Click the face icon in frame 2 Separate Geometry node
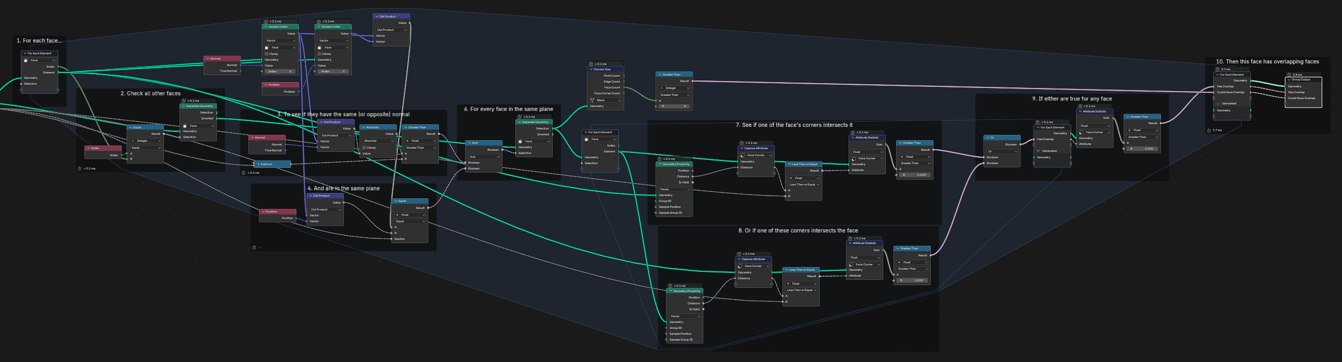The height and width of the screenshot is (362, 1342). point(185,126)
